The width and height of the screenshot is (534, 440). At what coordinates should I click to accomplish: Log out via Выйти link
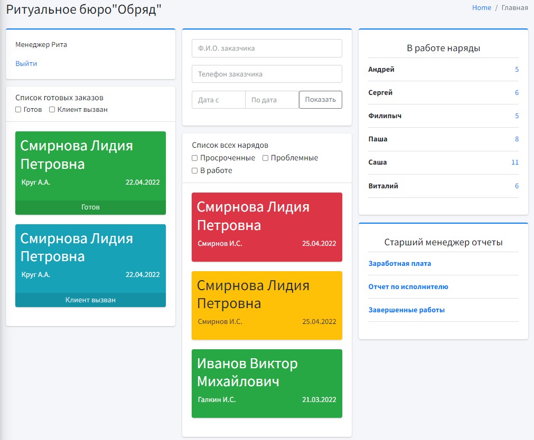tap(26, 64)
